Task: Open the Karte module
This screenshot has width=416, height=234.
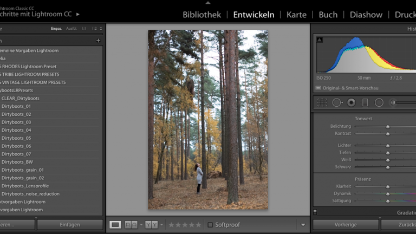Action: click(x=296, y=15)
